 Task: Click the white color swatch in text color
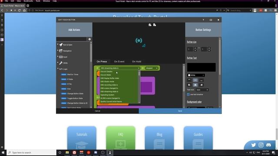point(189,75)
